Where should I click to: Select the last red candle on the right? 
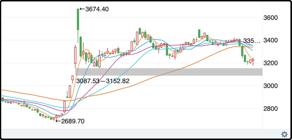(x=253, y=60)
